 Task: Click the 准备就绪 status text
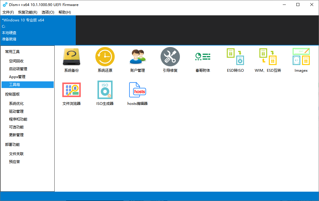tap(9, 39)
